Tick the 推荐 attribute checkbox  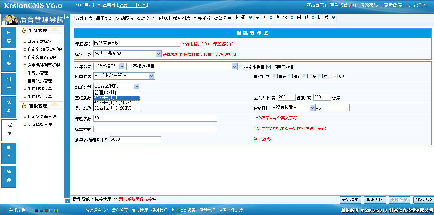(275, 76)
